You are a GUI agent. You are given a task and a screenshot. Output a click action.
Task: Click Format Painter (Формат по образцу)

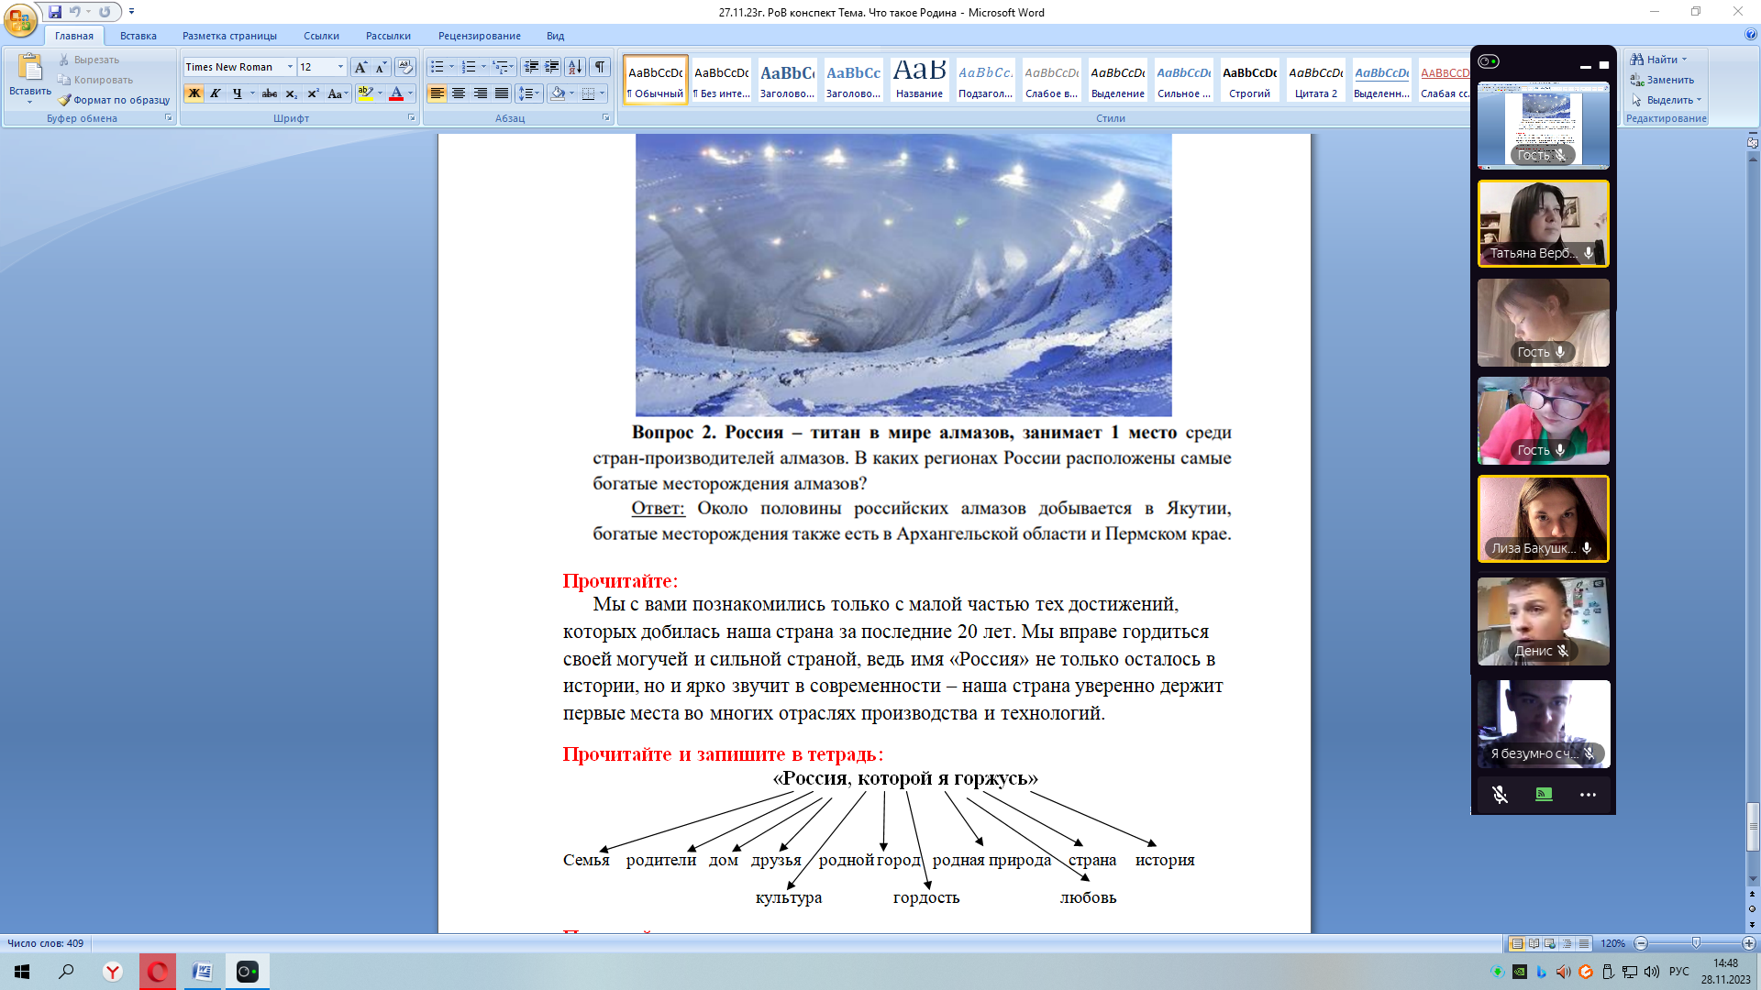[115, 100]
